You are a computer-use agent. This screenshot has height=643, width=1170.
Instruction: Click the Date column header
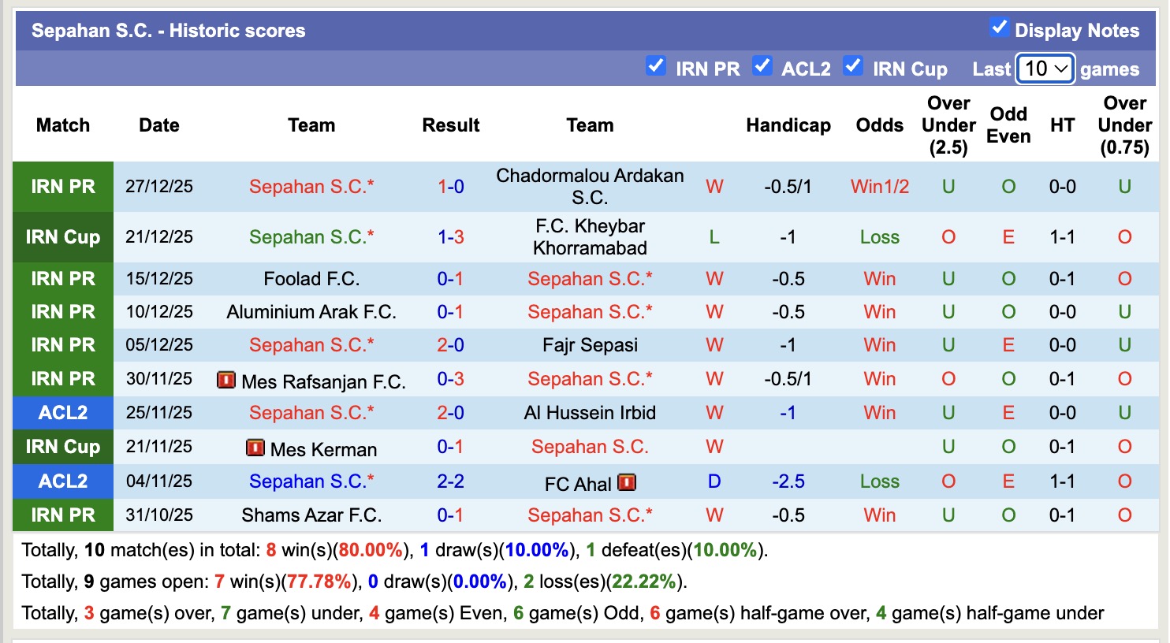[159, 125]
